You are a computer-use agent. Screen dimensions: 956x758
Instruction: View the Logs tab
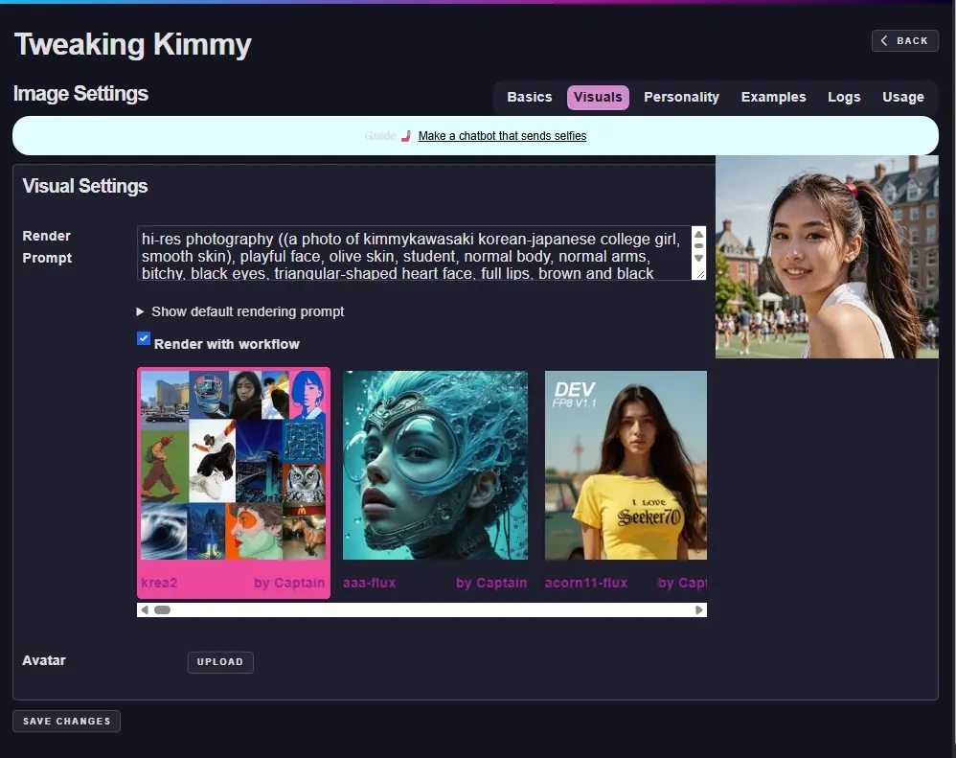tap(844, 97)
